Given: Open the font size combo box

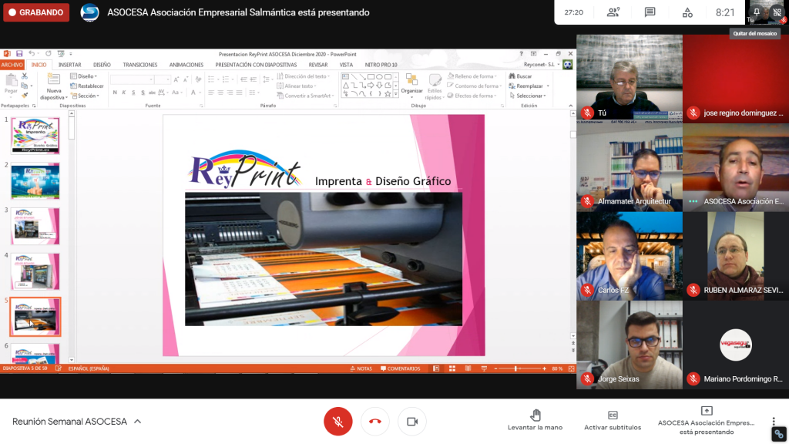Looking at the screenshot, I should (162, 79).
